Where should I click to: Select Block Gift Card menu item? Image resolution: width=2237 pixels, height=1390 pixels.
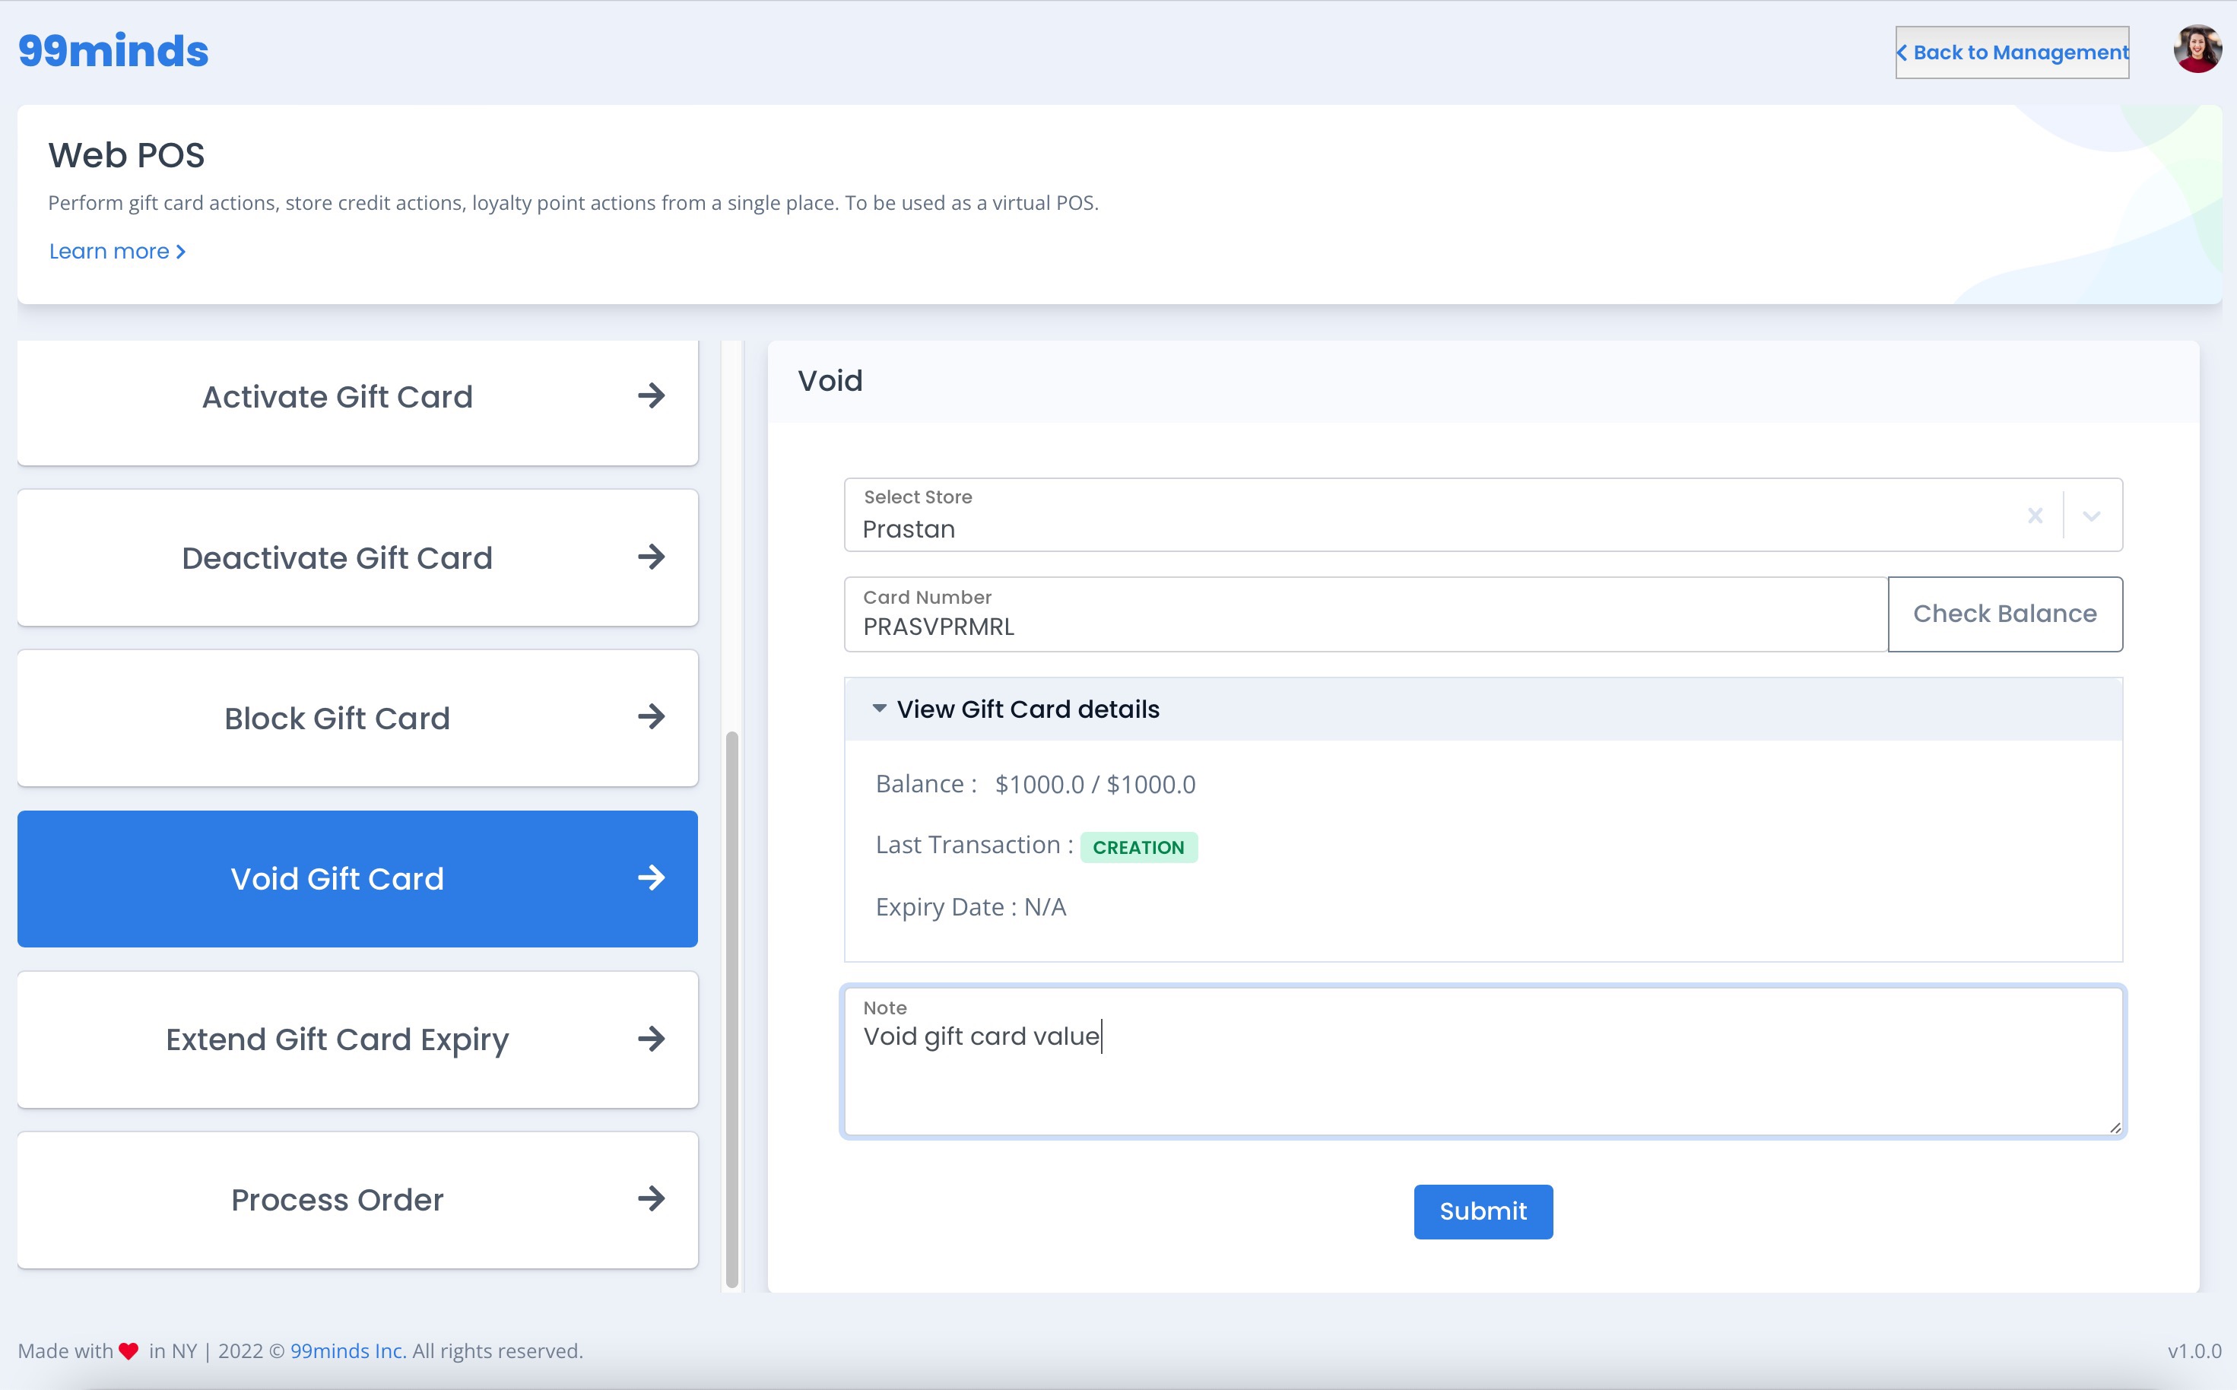[357, 718]
